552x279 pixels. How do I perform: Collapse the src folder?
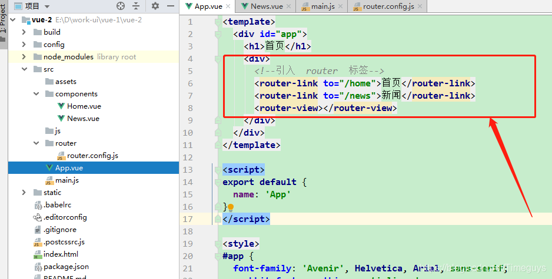24,69
